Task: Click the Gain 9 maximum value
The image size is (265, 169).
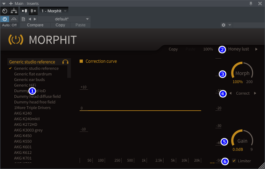Action: (252, 149)
